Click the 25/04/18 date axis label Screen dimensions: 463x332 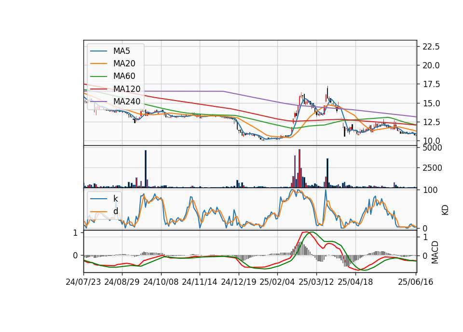tap(355, 282)
